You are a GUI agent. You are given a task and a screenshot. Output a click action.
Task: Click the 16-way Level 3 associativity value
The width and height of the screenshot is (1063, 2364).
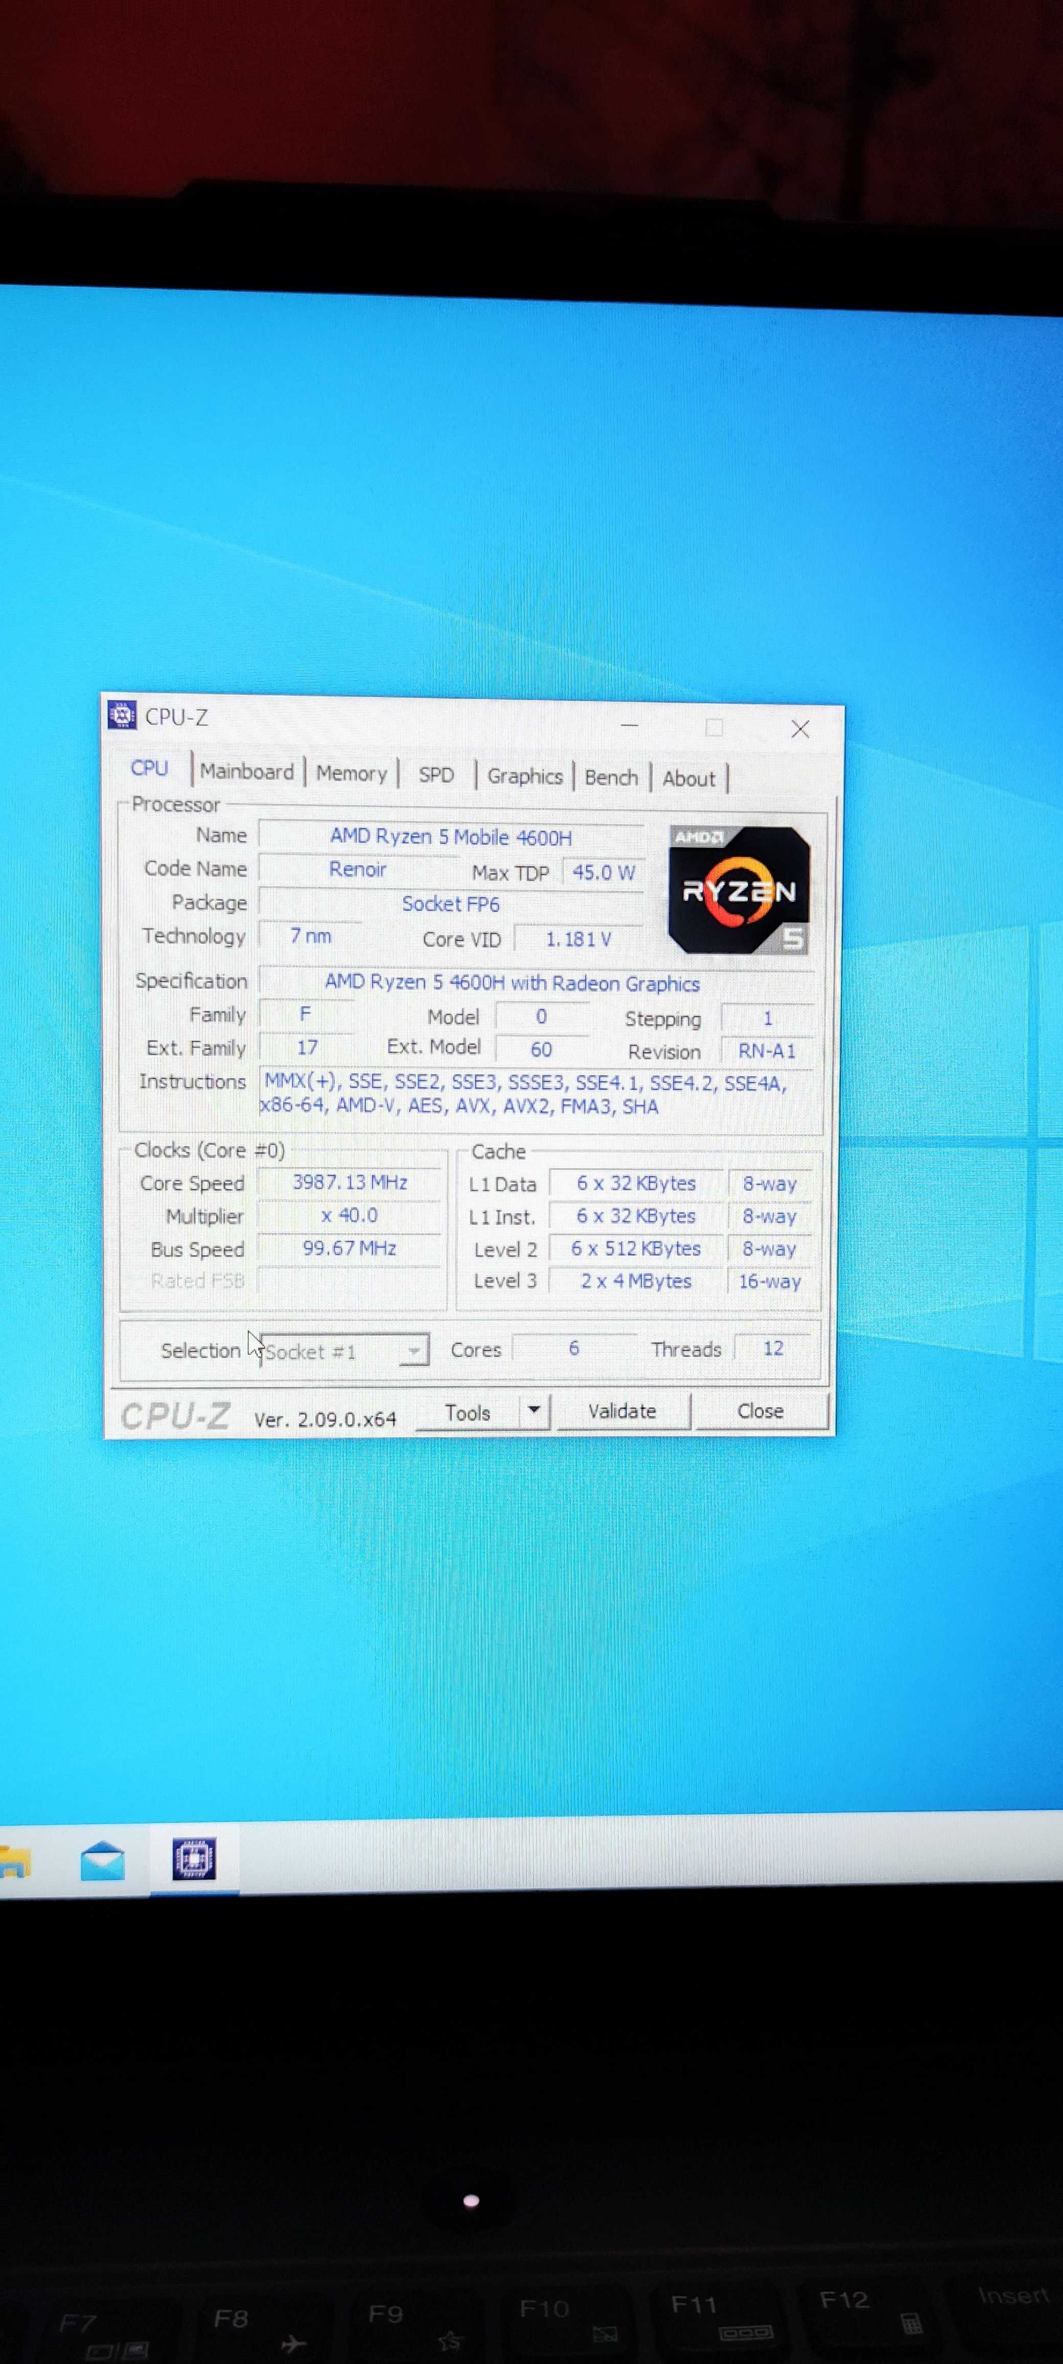(x=770, y=1281)
